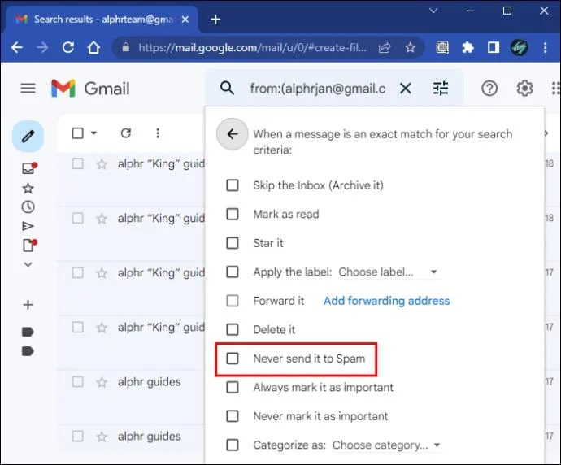
Task: Close the Search results browser tab
Action: click(185, 20)
